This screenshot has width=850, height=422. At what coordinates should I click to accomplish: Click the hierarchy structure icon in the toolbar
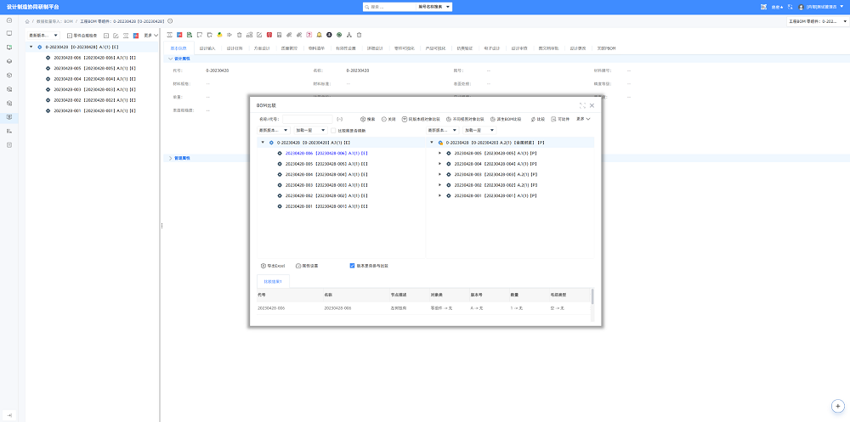pyautogui.click(x=348, y=35)
